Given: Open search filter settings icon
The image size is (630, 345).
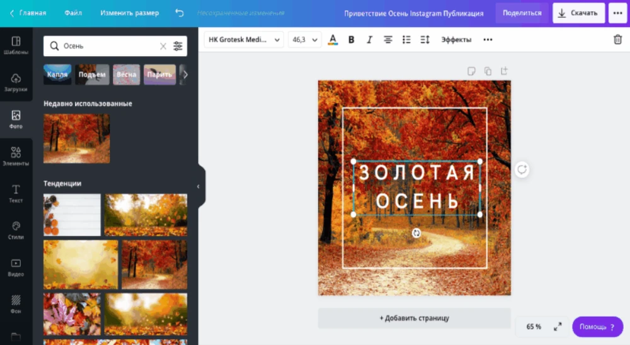Looking at the screenshot, I should coord(178,46).
